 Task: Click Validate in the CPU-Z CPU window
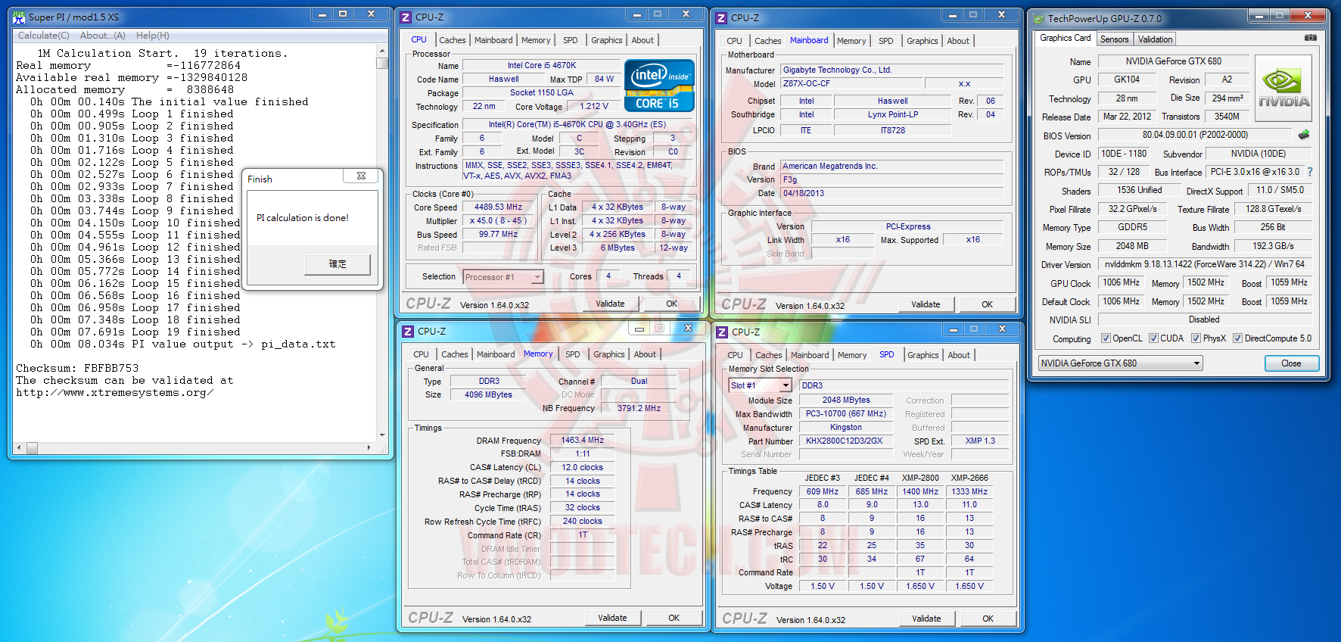[610, 304]
